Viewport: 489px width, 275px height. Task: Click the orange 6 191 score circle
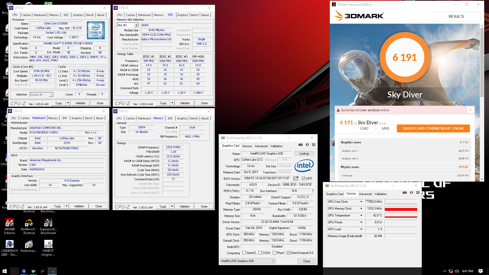(x=405, y=57)
